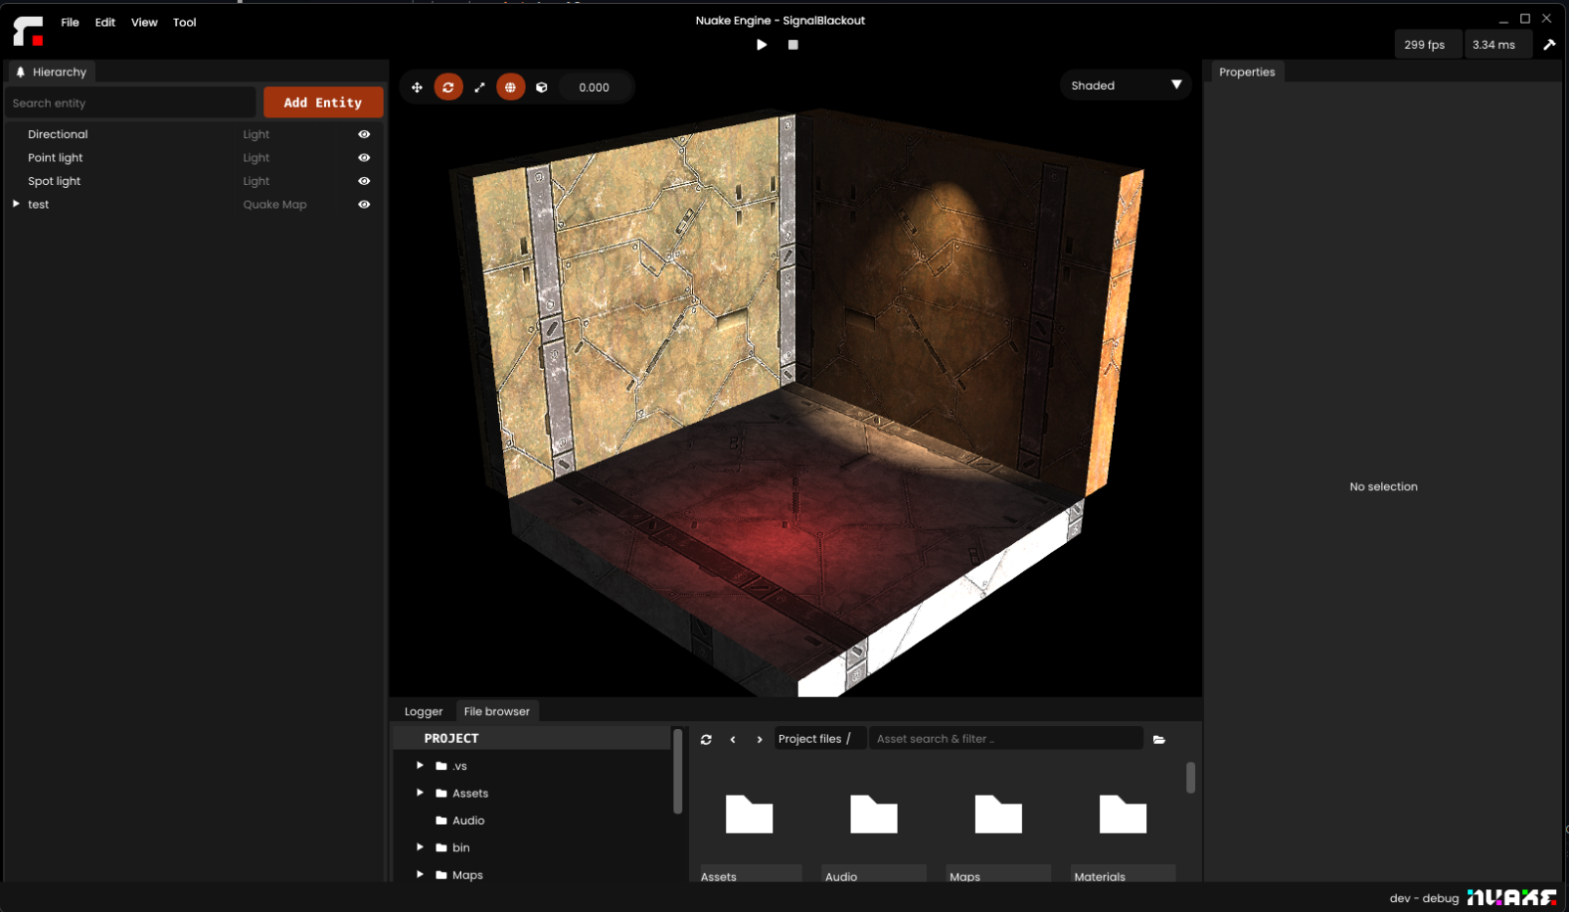The image size is (1569, 912).
Task: Open project folder in explorer icon
Action: coord(1159,739)
